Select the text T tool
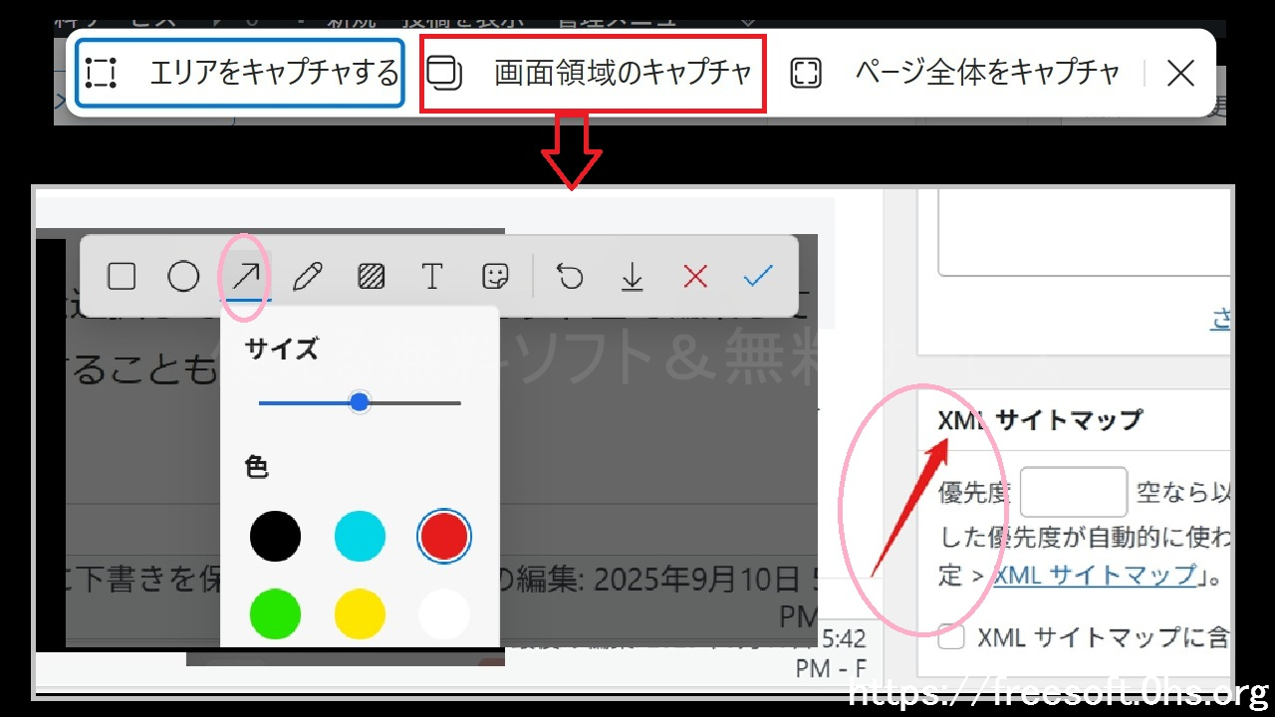1275x717 pixels. click(x=431, y=276)
